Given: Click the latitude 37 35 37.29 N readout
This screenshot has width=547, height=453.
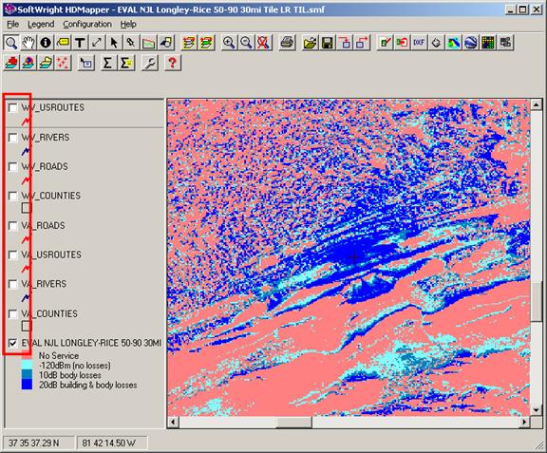Looking at the screenshot, I should point(38,444).
